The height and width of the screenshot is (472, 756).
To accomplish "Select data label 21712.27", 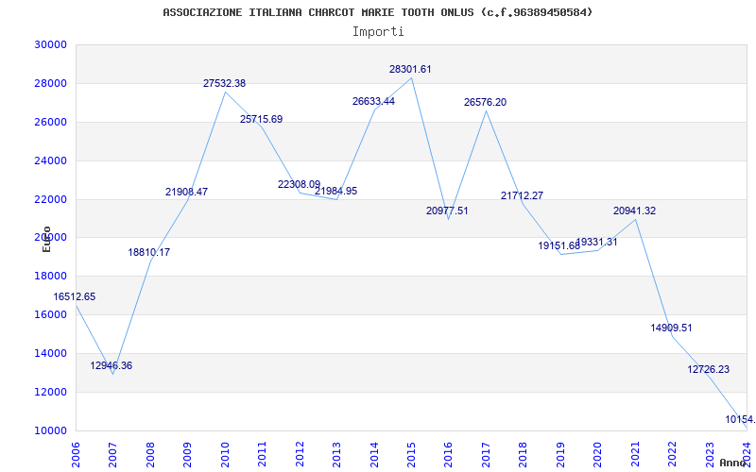I will click(x=523, y=195).
